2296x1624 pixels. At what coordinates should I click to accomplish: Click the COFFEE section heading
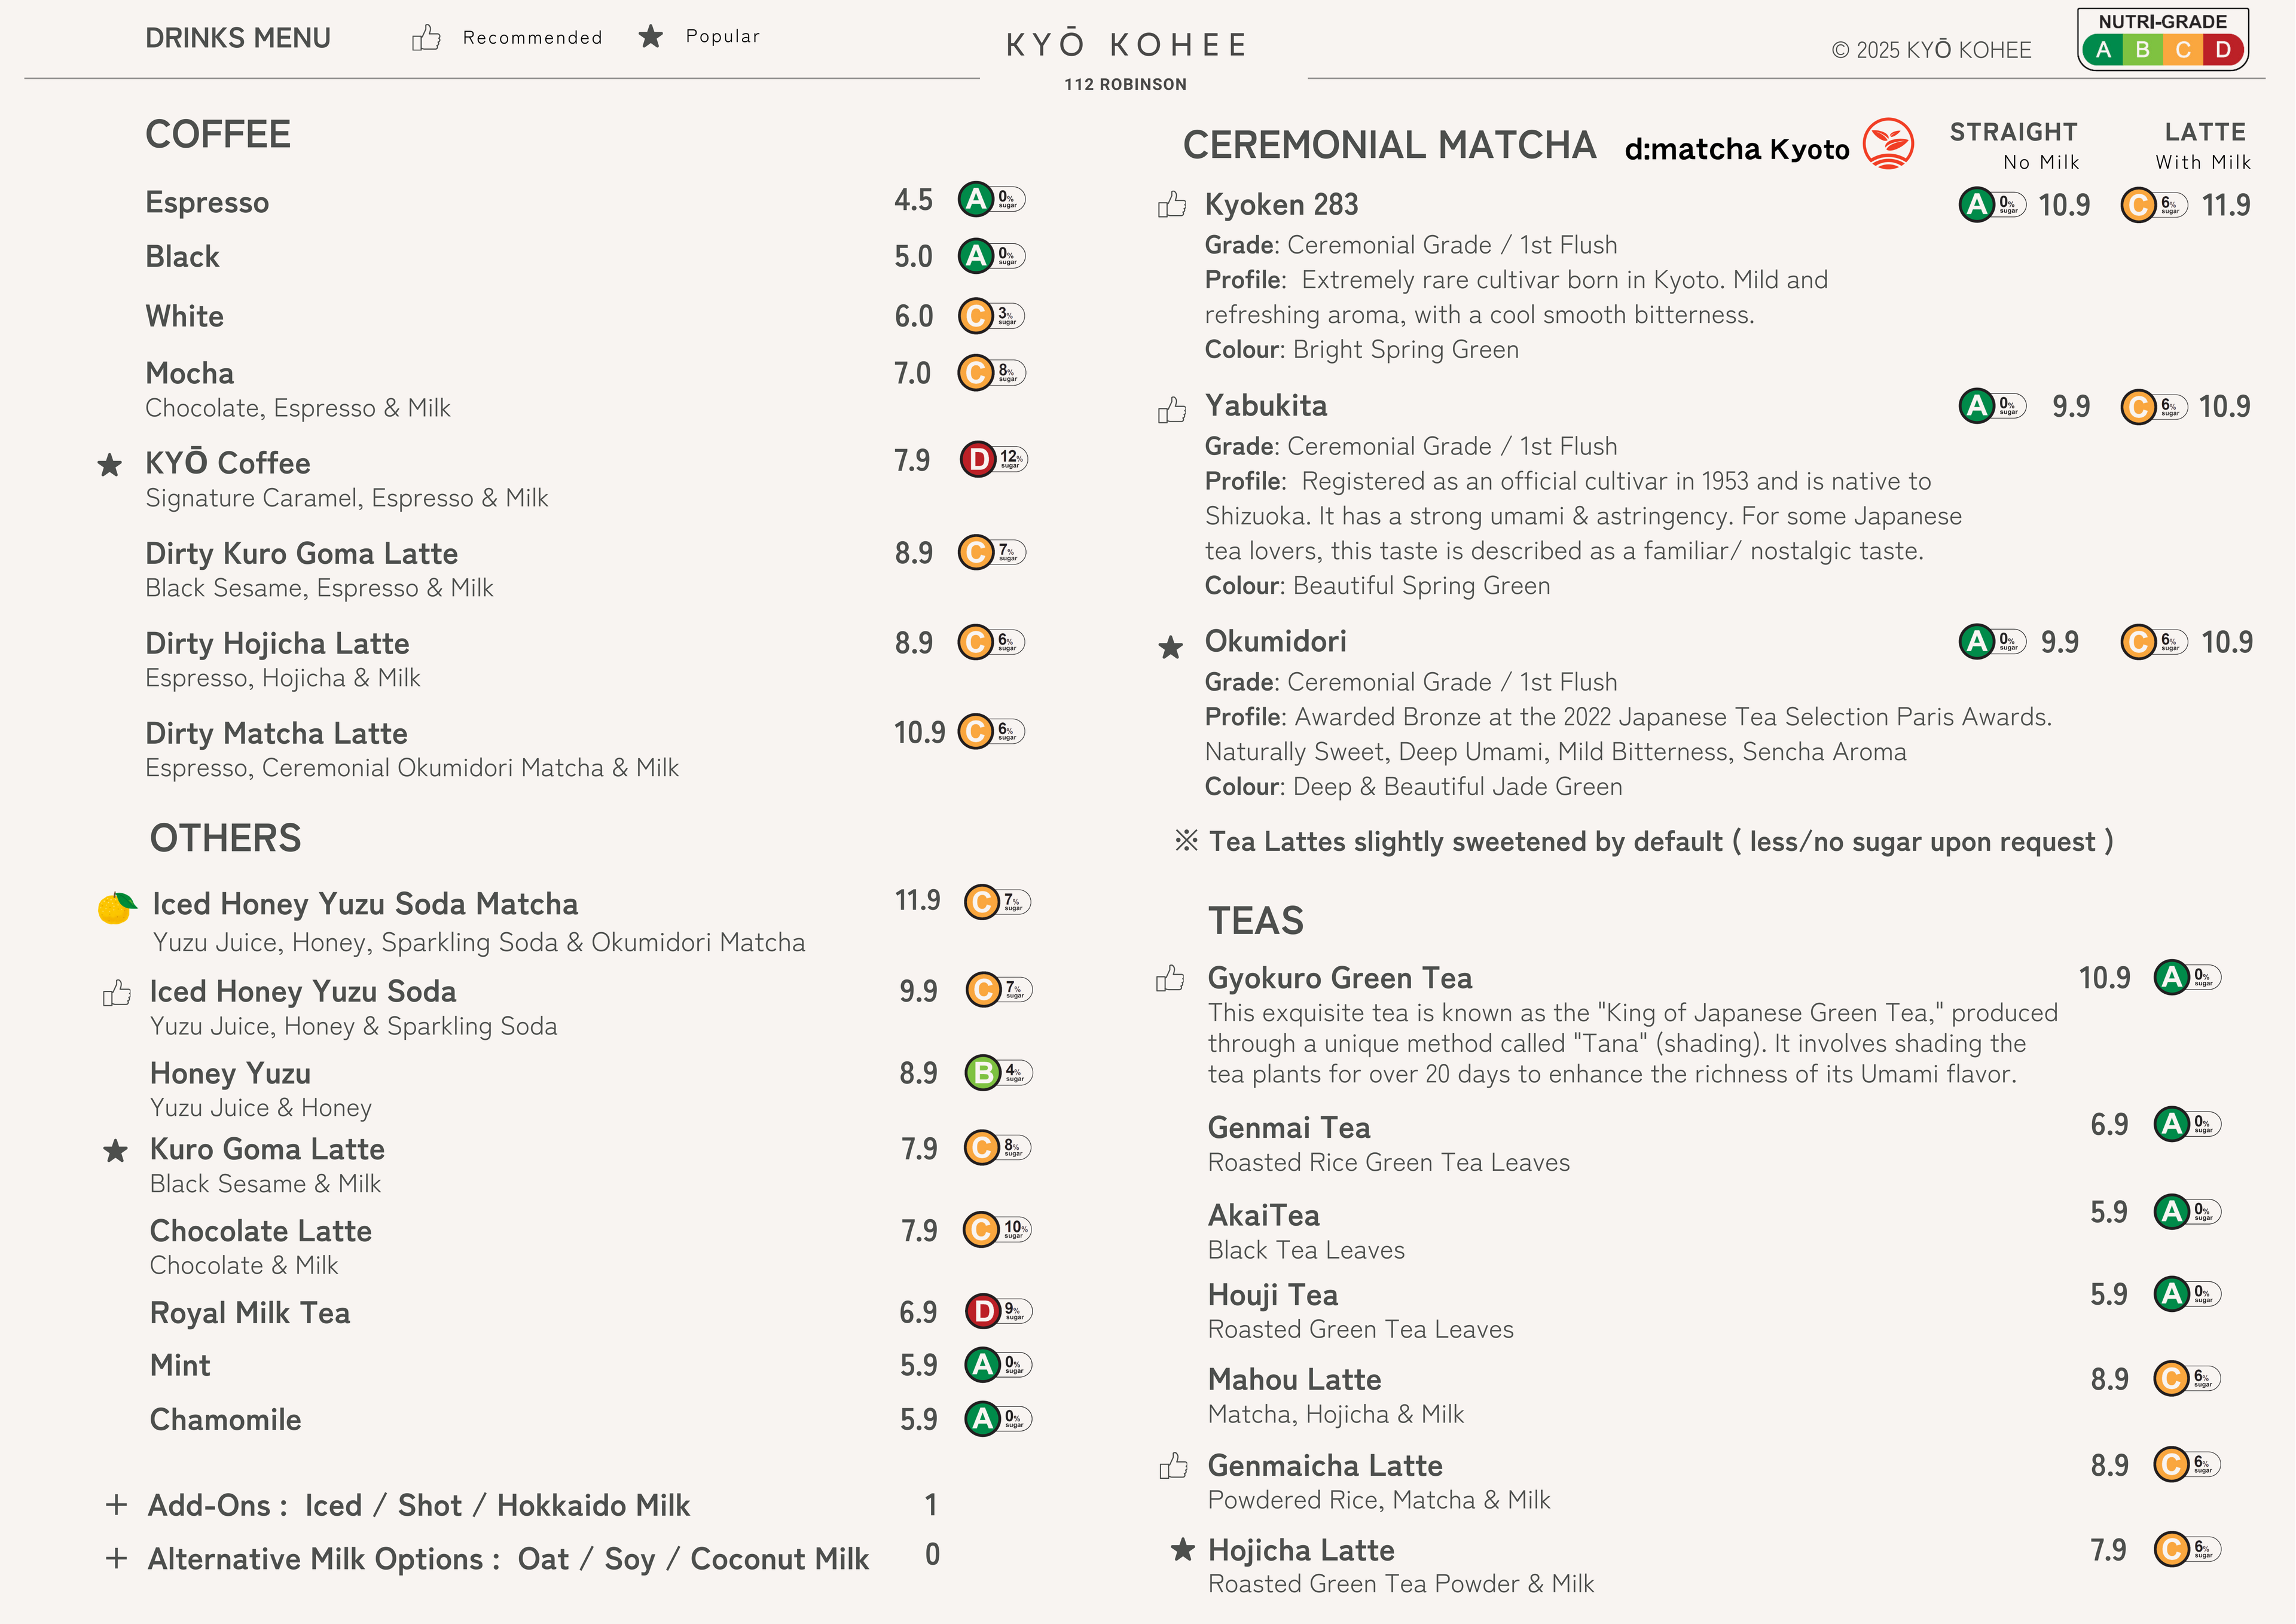click(218, 135)
